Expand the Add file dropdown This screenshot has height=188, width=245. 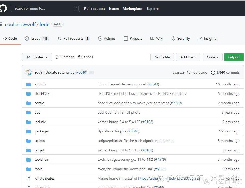[x=188, y=57]
